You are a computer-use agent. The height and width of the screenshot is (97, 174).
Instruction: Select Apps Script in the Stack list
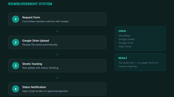click(125, 46)
